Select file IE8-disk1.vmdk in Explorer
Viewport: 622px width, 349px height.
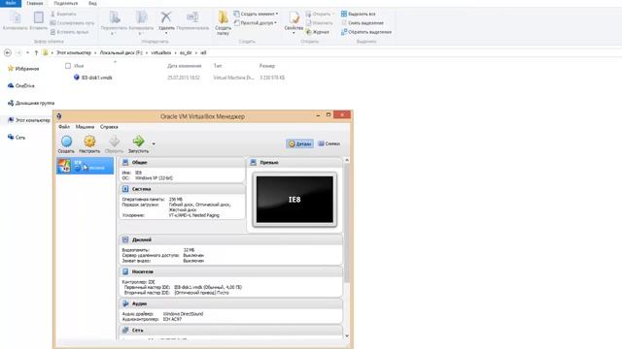pyautogui.click(x=97, y=78)
